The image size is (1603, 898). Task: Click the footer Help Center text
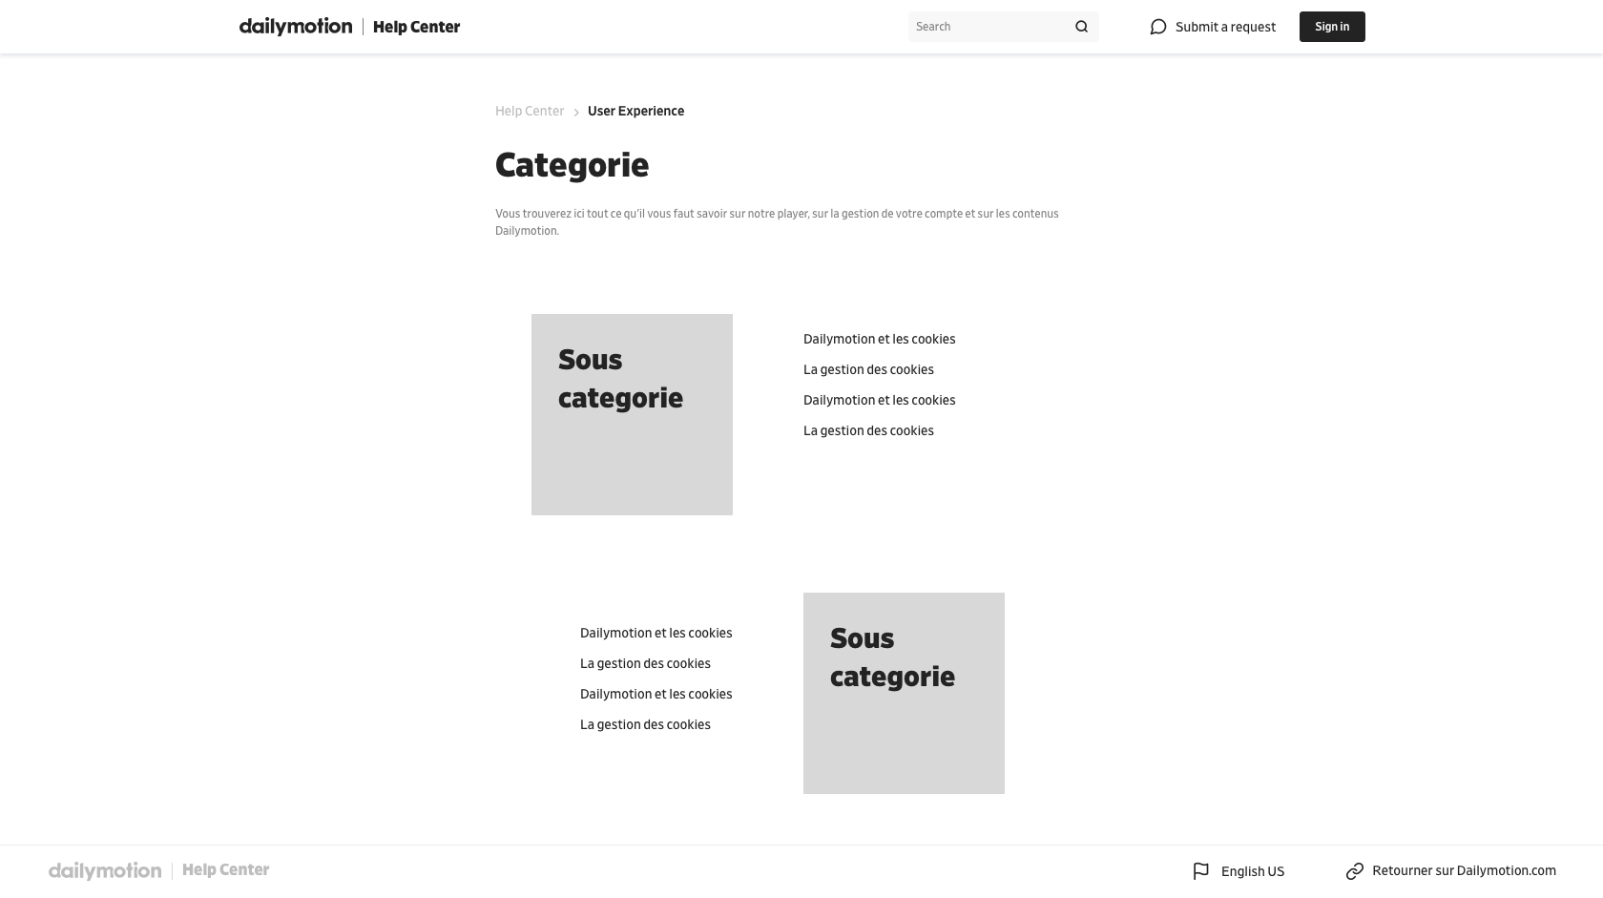pos(225,869)
